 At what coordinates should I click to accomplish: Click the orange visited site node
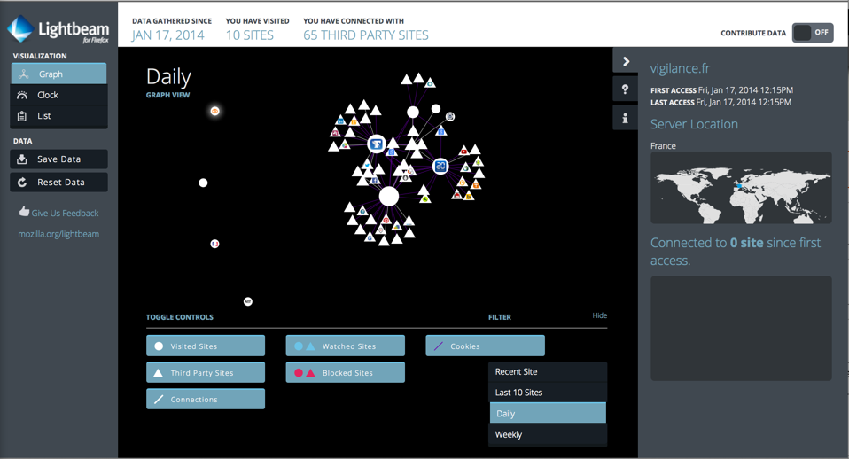tap(214, 112)
